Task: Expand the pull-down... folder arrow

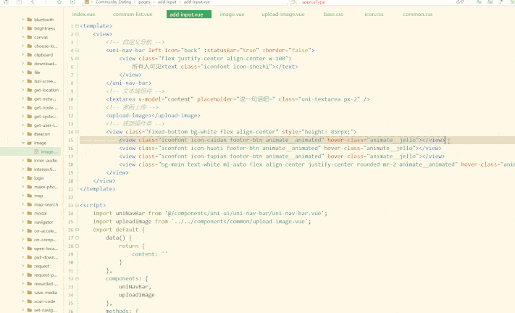Action: pyautogui.click(x=23, y=257)
